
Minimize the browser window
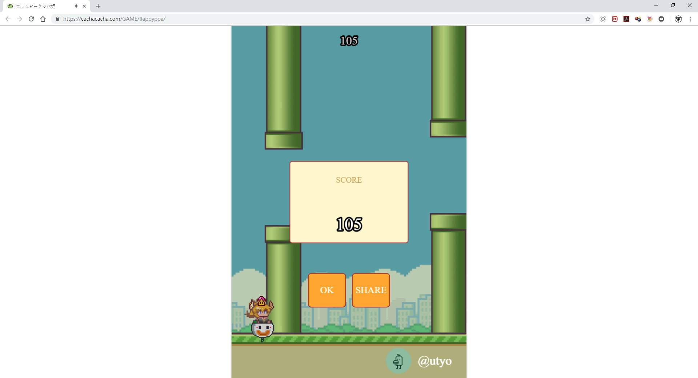coord(656,5)
